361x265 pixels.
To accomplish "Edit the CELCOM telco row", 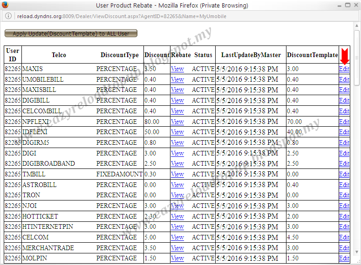I will click(344, 237).
